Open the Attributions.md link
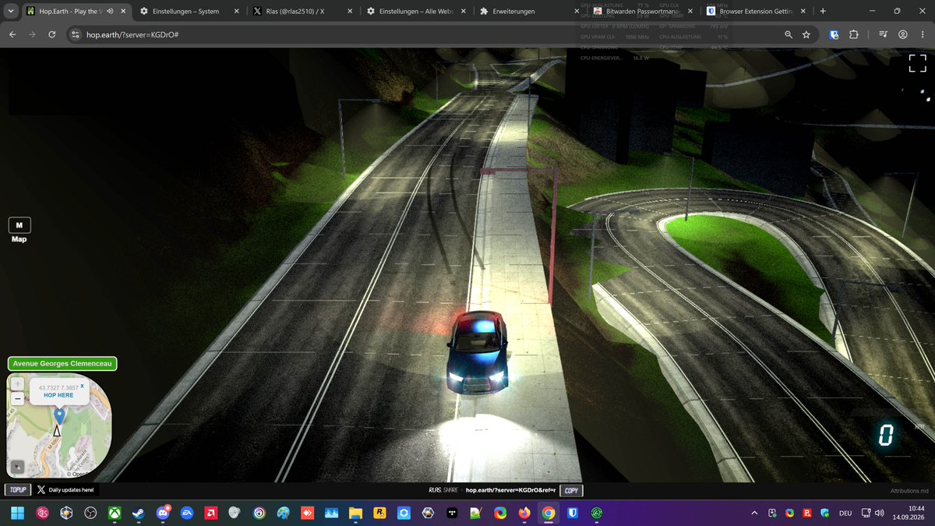935x526 pixels. 909,491
